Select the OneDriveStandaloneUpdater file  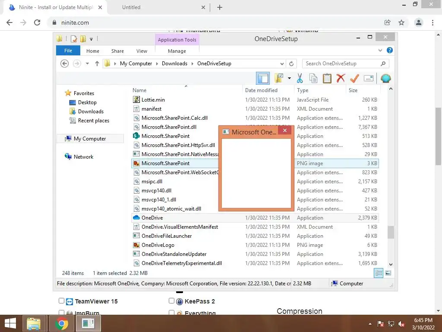click(255, 254)
